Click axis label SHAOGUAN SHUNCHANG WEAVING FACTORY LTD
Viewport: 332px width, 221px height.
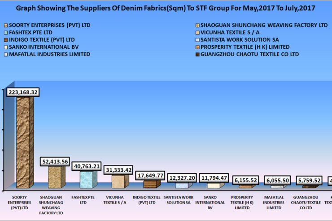(51, 205)
